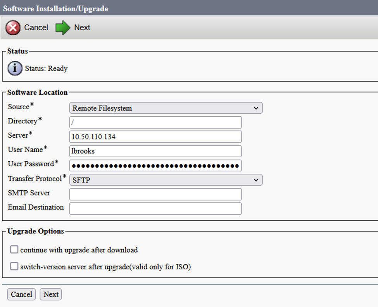Click the green Next arrow icon
Viewport: 378px width, 307px height.
(x=62, y=28)
